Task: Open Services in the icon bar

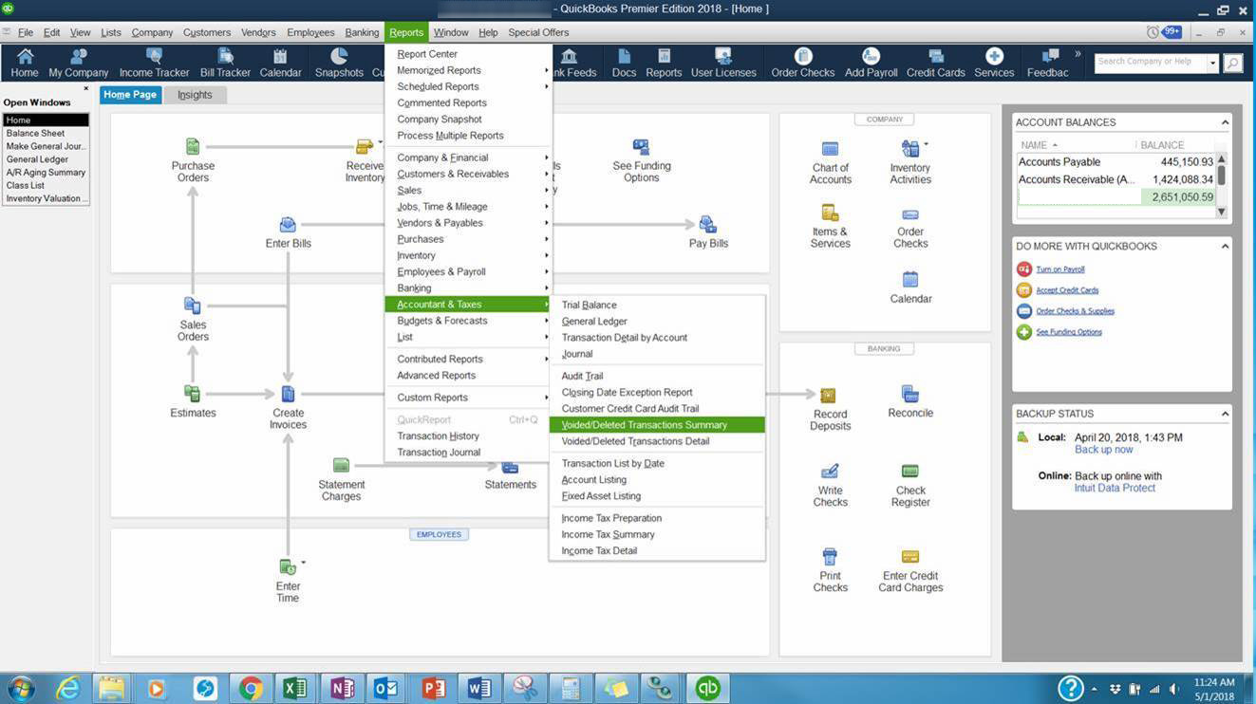Action: (x=994, y=63)
